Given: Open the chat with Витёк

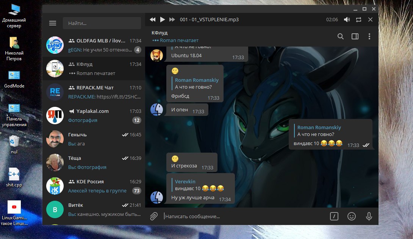Looking at the screenshot, I should tap(94, 209).
